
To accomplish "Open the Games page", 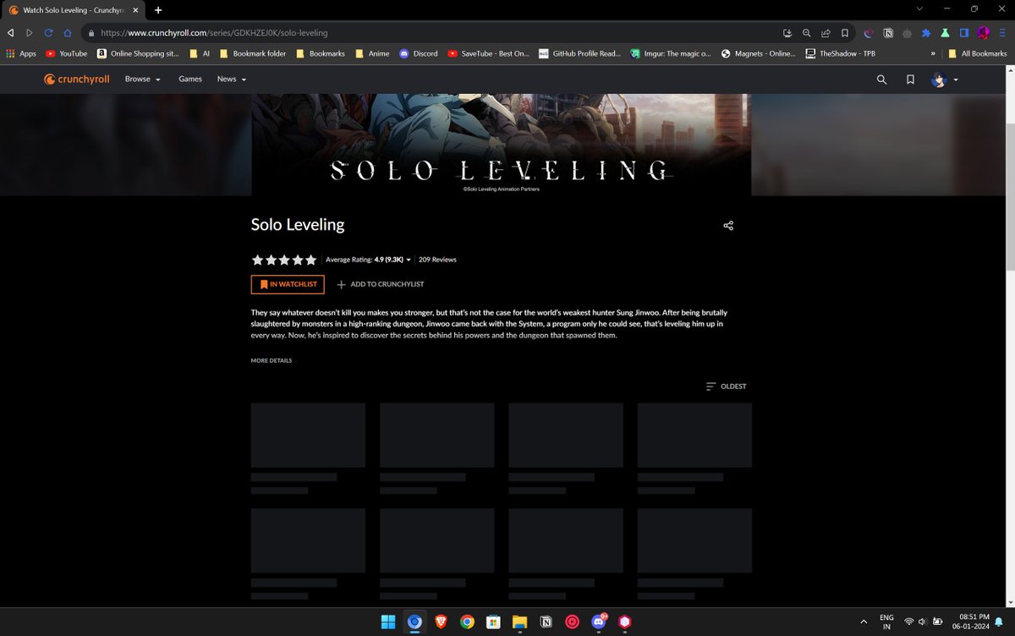I will click(x=190, y=79).
